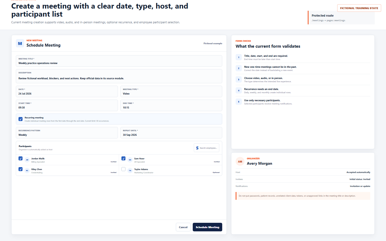Click Jordan Malik's Invited status
386x241 pixels.
113,162
